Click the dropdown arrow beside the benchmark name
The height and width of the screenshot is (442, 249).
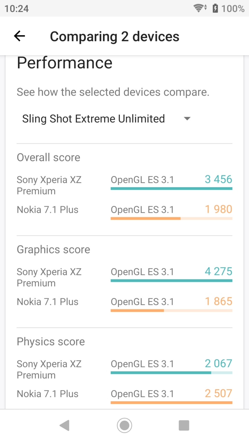tap(187, 119)
